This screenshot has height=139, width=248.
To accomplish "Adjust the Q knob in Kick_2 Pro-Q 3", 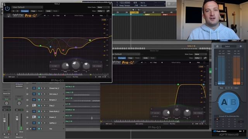I will click(86, 66).
